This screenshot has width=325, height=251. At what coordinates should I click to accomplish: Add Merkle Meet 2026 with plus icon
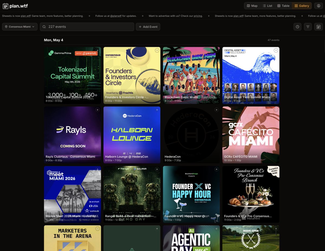click(97, 169)
